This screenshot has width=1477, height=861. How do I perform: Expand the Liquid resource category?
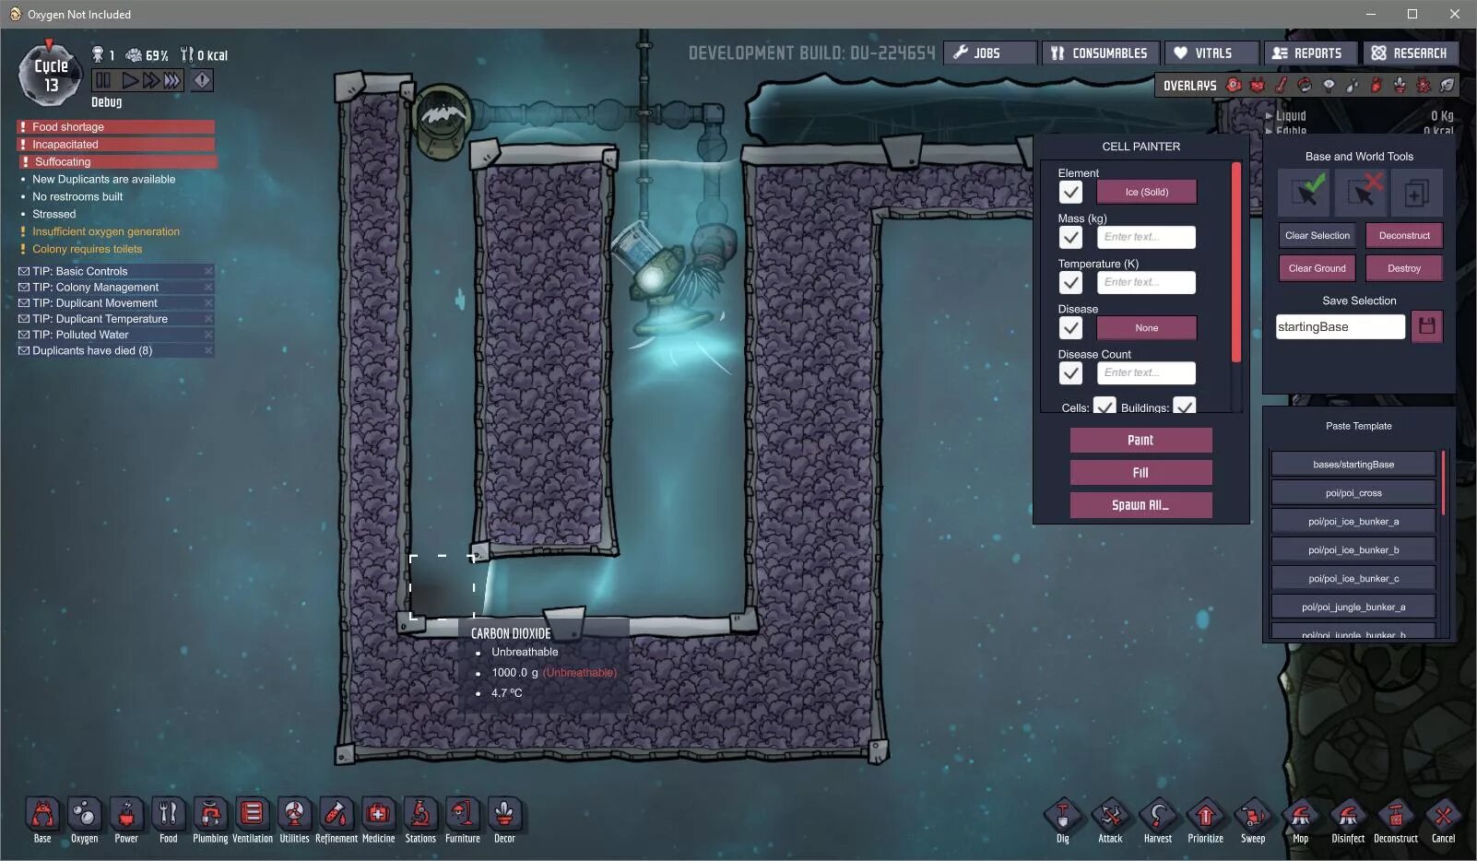(1287, 116)
